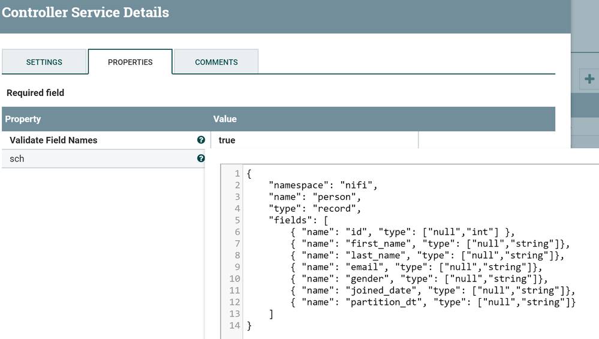
Task: Click the "name": "person" line in editor
Action: click(x=315, y=197)
